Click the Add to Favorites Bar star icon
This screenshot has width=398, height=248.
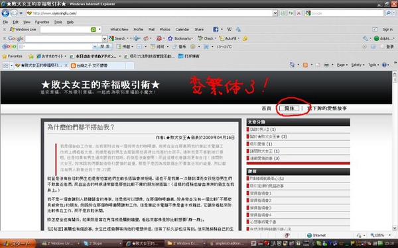click(x=31, y=56)
